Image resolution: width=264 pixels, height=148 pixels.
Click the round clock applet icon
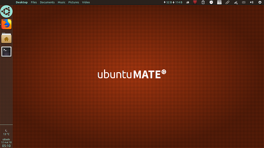[x=211, y=2]
